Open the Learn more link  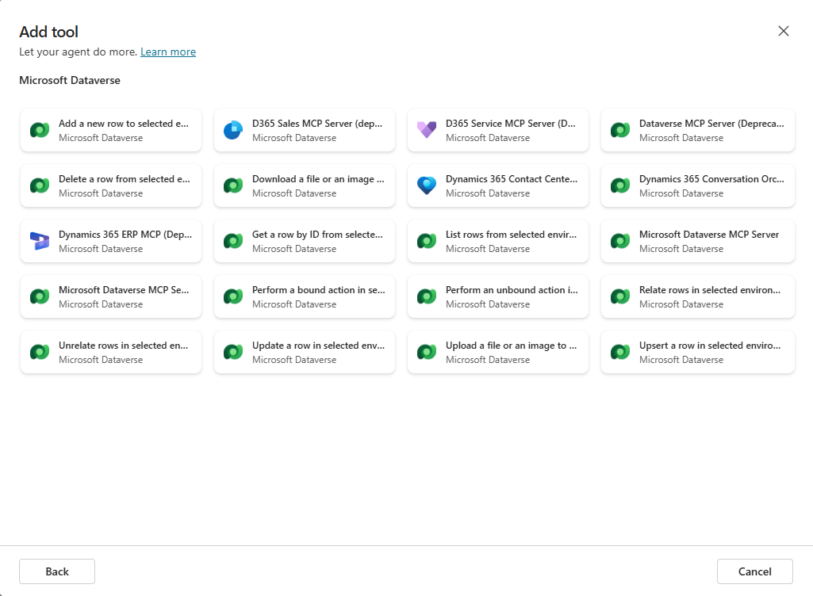click(x=168, y=52)
